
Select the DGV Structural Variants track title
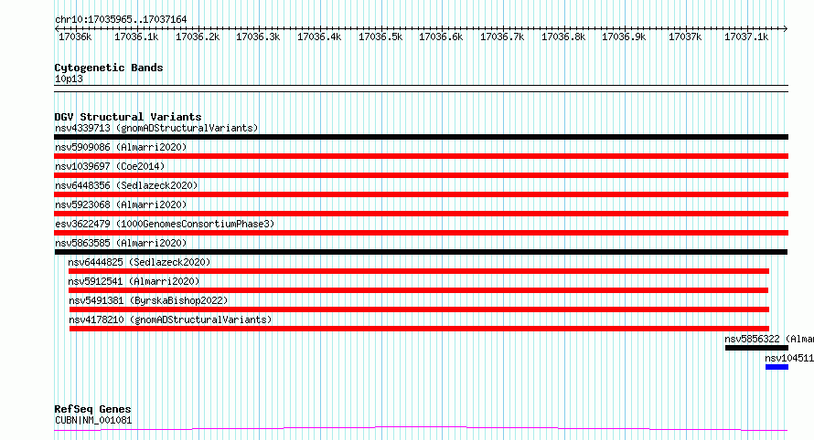point(128,117)
